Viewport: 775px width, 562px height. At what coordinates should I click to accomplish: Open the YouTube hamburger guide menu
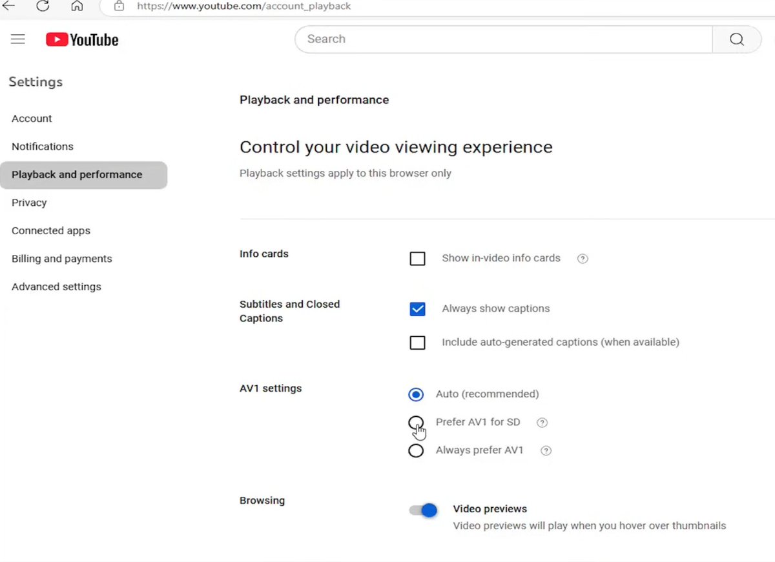(x=18, y=39)
